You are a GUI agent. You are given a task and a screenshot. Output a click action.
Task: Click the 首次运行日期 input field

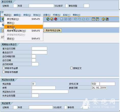click(x=39, y=49)
